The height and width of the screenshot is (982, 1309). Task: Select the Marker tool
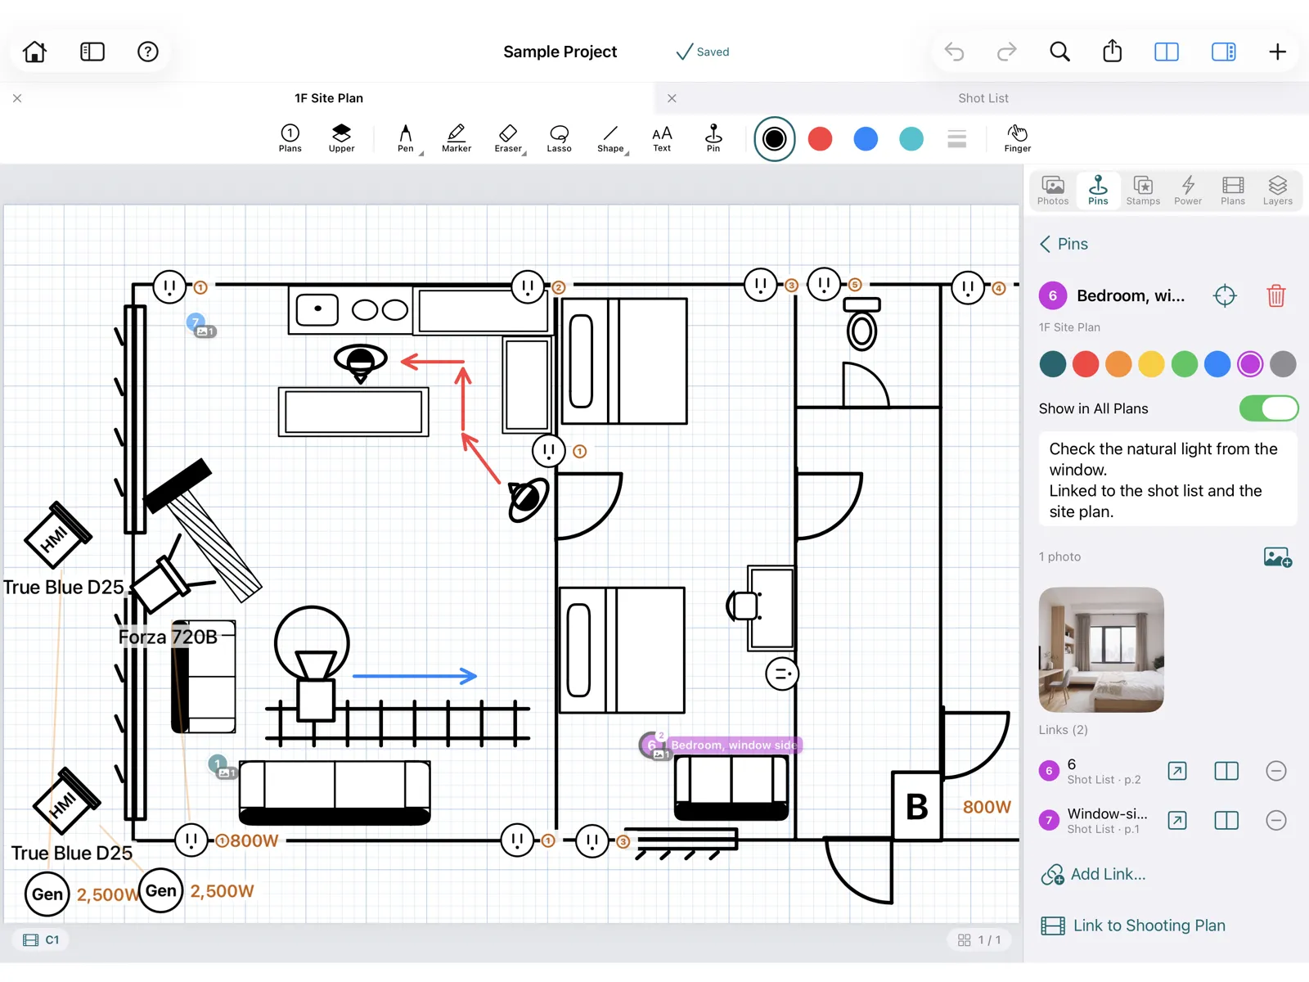coord(457,138)
